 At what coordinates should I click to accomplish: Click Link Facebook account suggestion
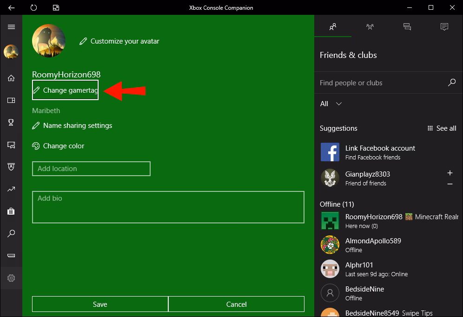389,152
